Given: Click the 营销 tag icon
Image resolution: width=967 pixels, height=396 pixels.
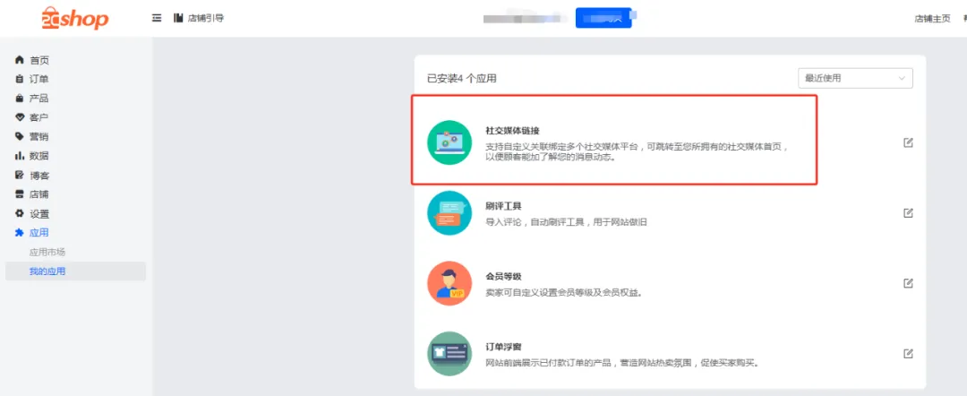Looking at the screenshot, I should click(x=20, y=136).
